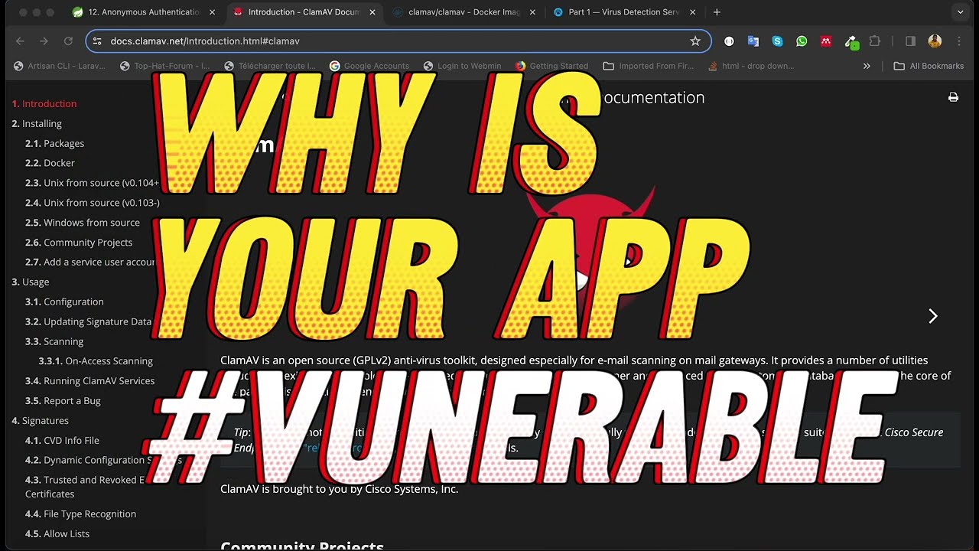The height and width of the screenshot is (551, 979).
Task: Open 4. Signatures section
Action: tap(40, 421)
